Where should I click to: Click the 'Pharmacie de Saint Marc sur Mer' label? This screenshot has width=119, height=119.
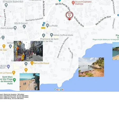[49, 40]
